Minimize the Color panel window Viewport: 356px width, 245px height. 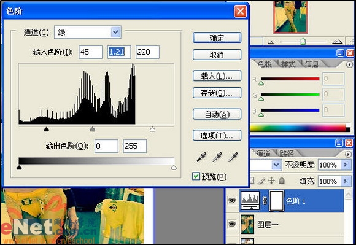click(x=340, y=53)
